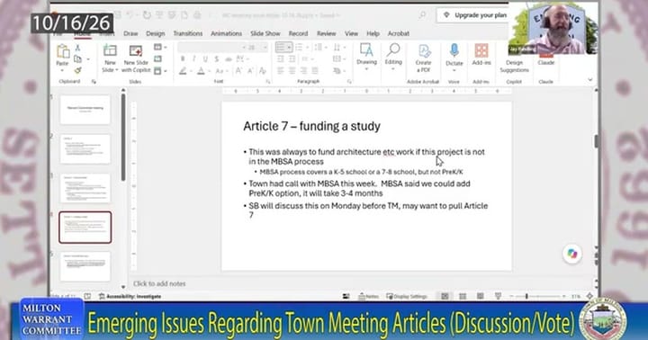Adjust the zoom slider
Image resolution: width=648 pixels, height=340 pixels.
point(538,296)
